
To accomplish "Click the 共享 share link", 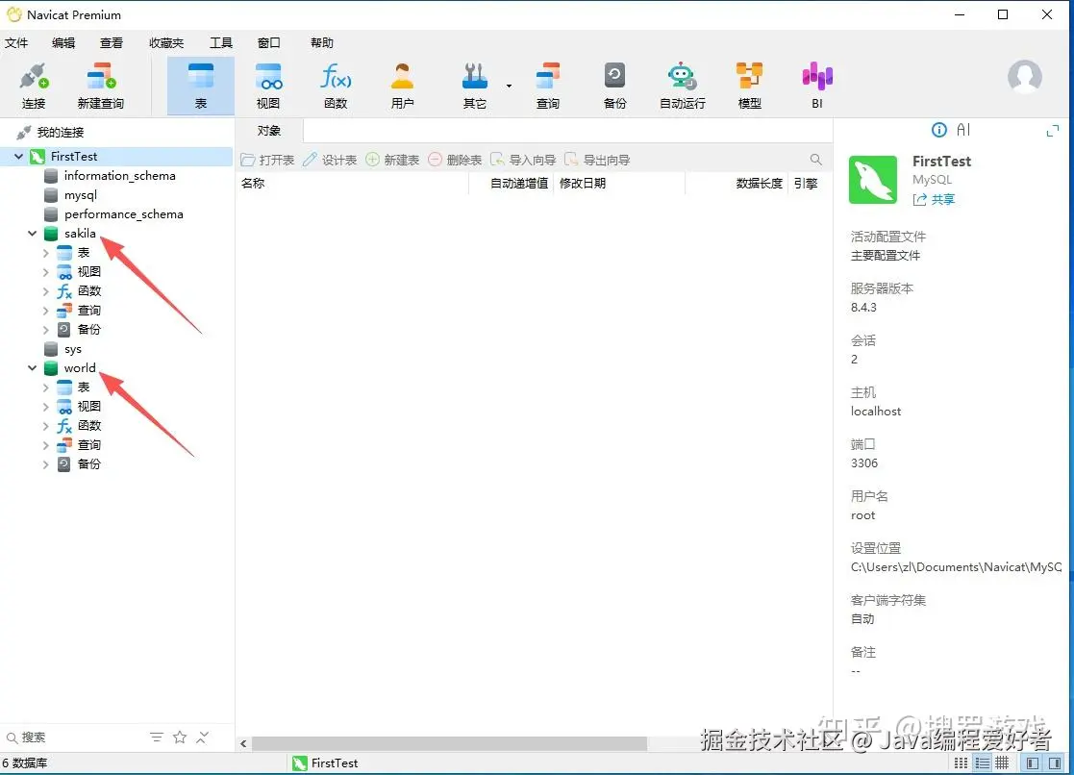I will pyautogui.click(x=935, y=199).
